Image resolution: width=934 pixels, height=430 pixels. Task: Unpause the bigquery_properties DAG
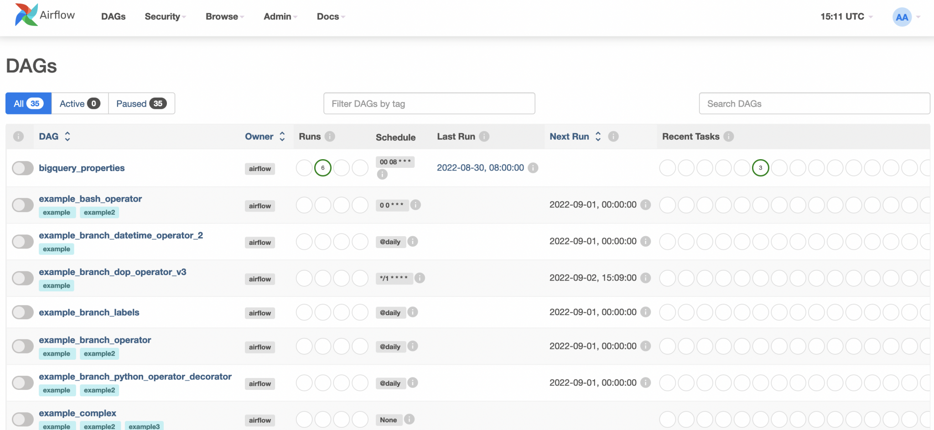pyautogui.click(x=23, y=168)
